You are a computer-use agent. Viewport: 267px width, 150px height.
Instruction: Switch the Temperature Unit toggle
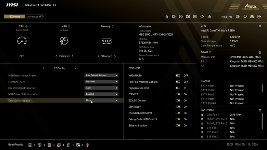[178, 88]
